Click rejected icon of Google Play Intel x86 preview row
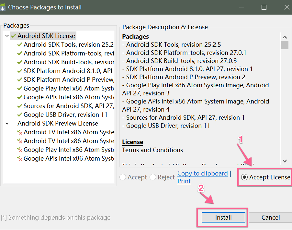Viewport: 292px width, 230px height. coord(19,150)
